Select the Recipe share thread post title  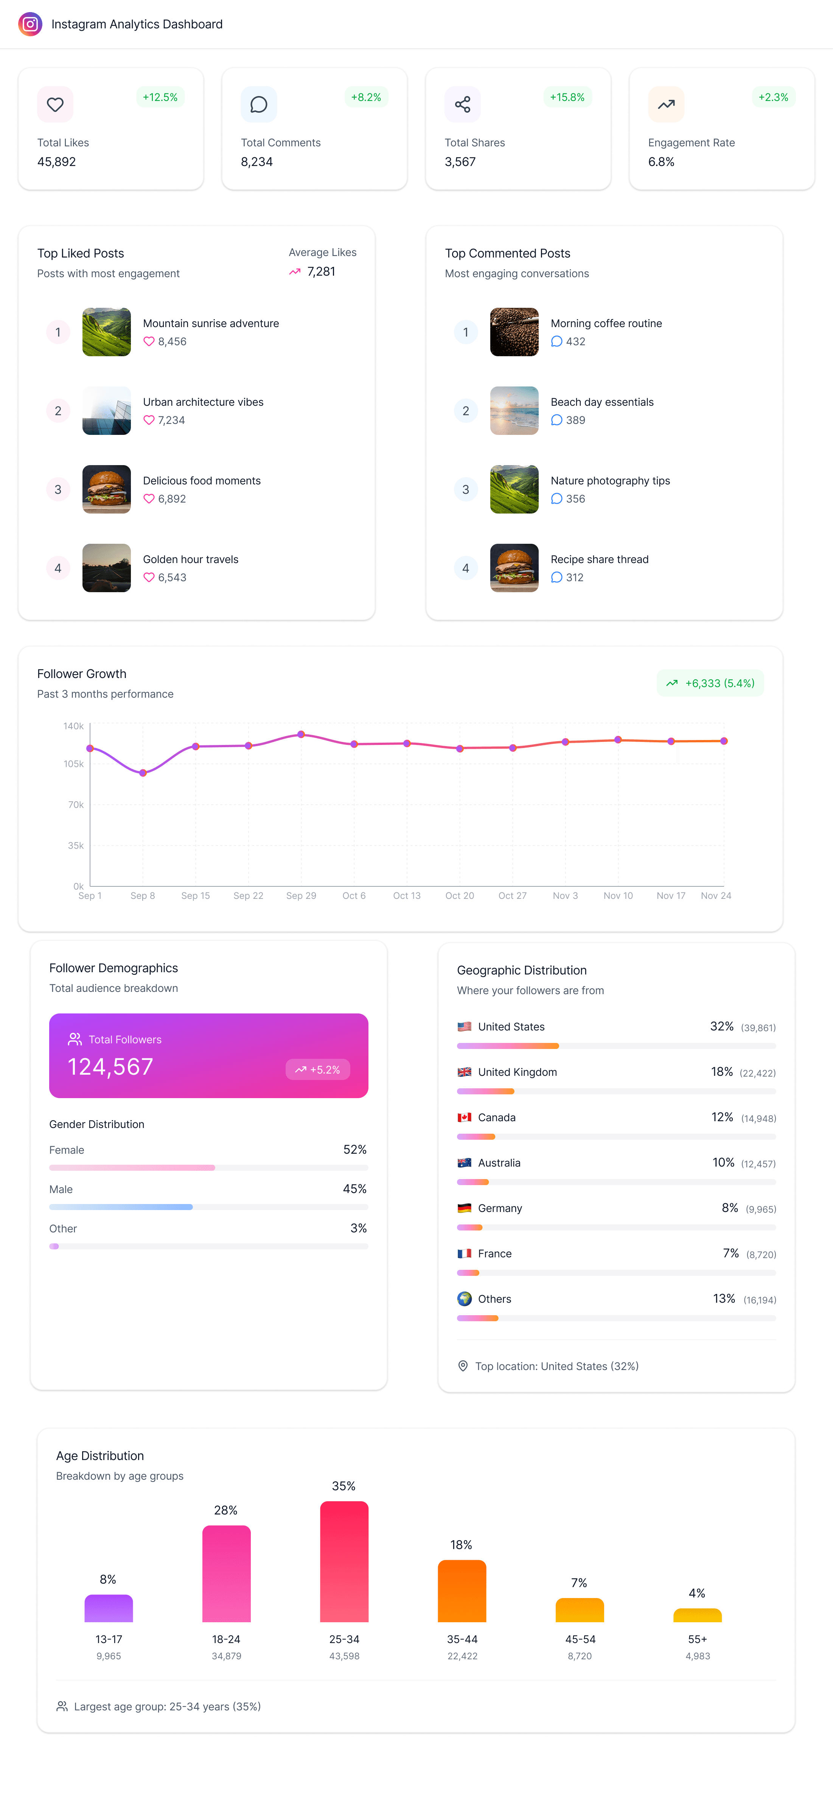(599, 559)
